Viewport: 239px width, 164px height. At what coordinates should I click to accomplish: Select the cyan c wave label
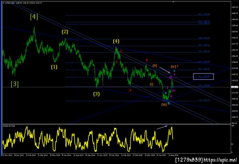point(174,71)
